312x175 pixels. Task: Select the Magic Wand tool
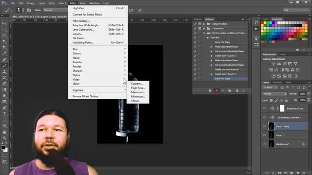coord(4,41)
